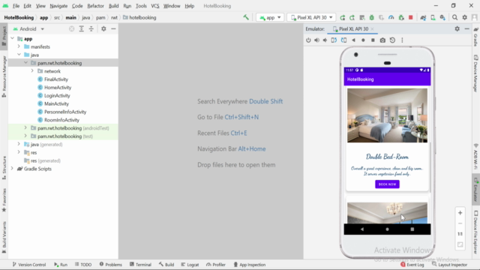This screenshot has height=270, width=480.
Task: Click the Double Bed-Room photo in the emulator
Action: [387, 115]
